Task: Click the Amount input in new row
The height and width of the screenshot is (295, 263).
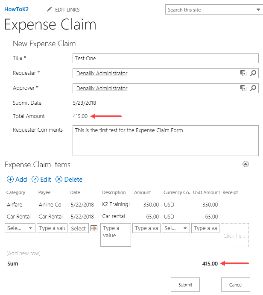Action: tap(146, 228)
